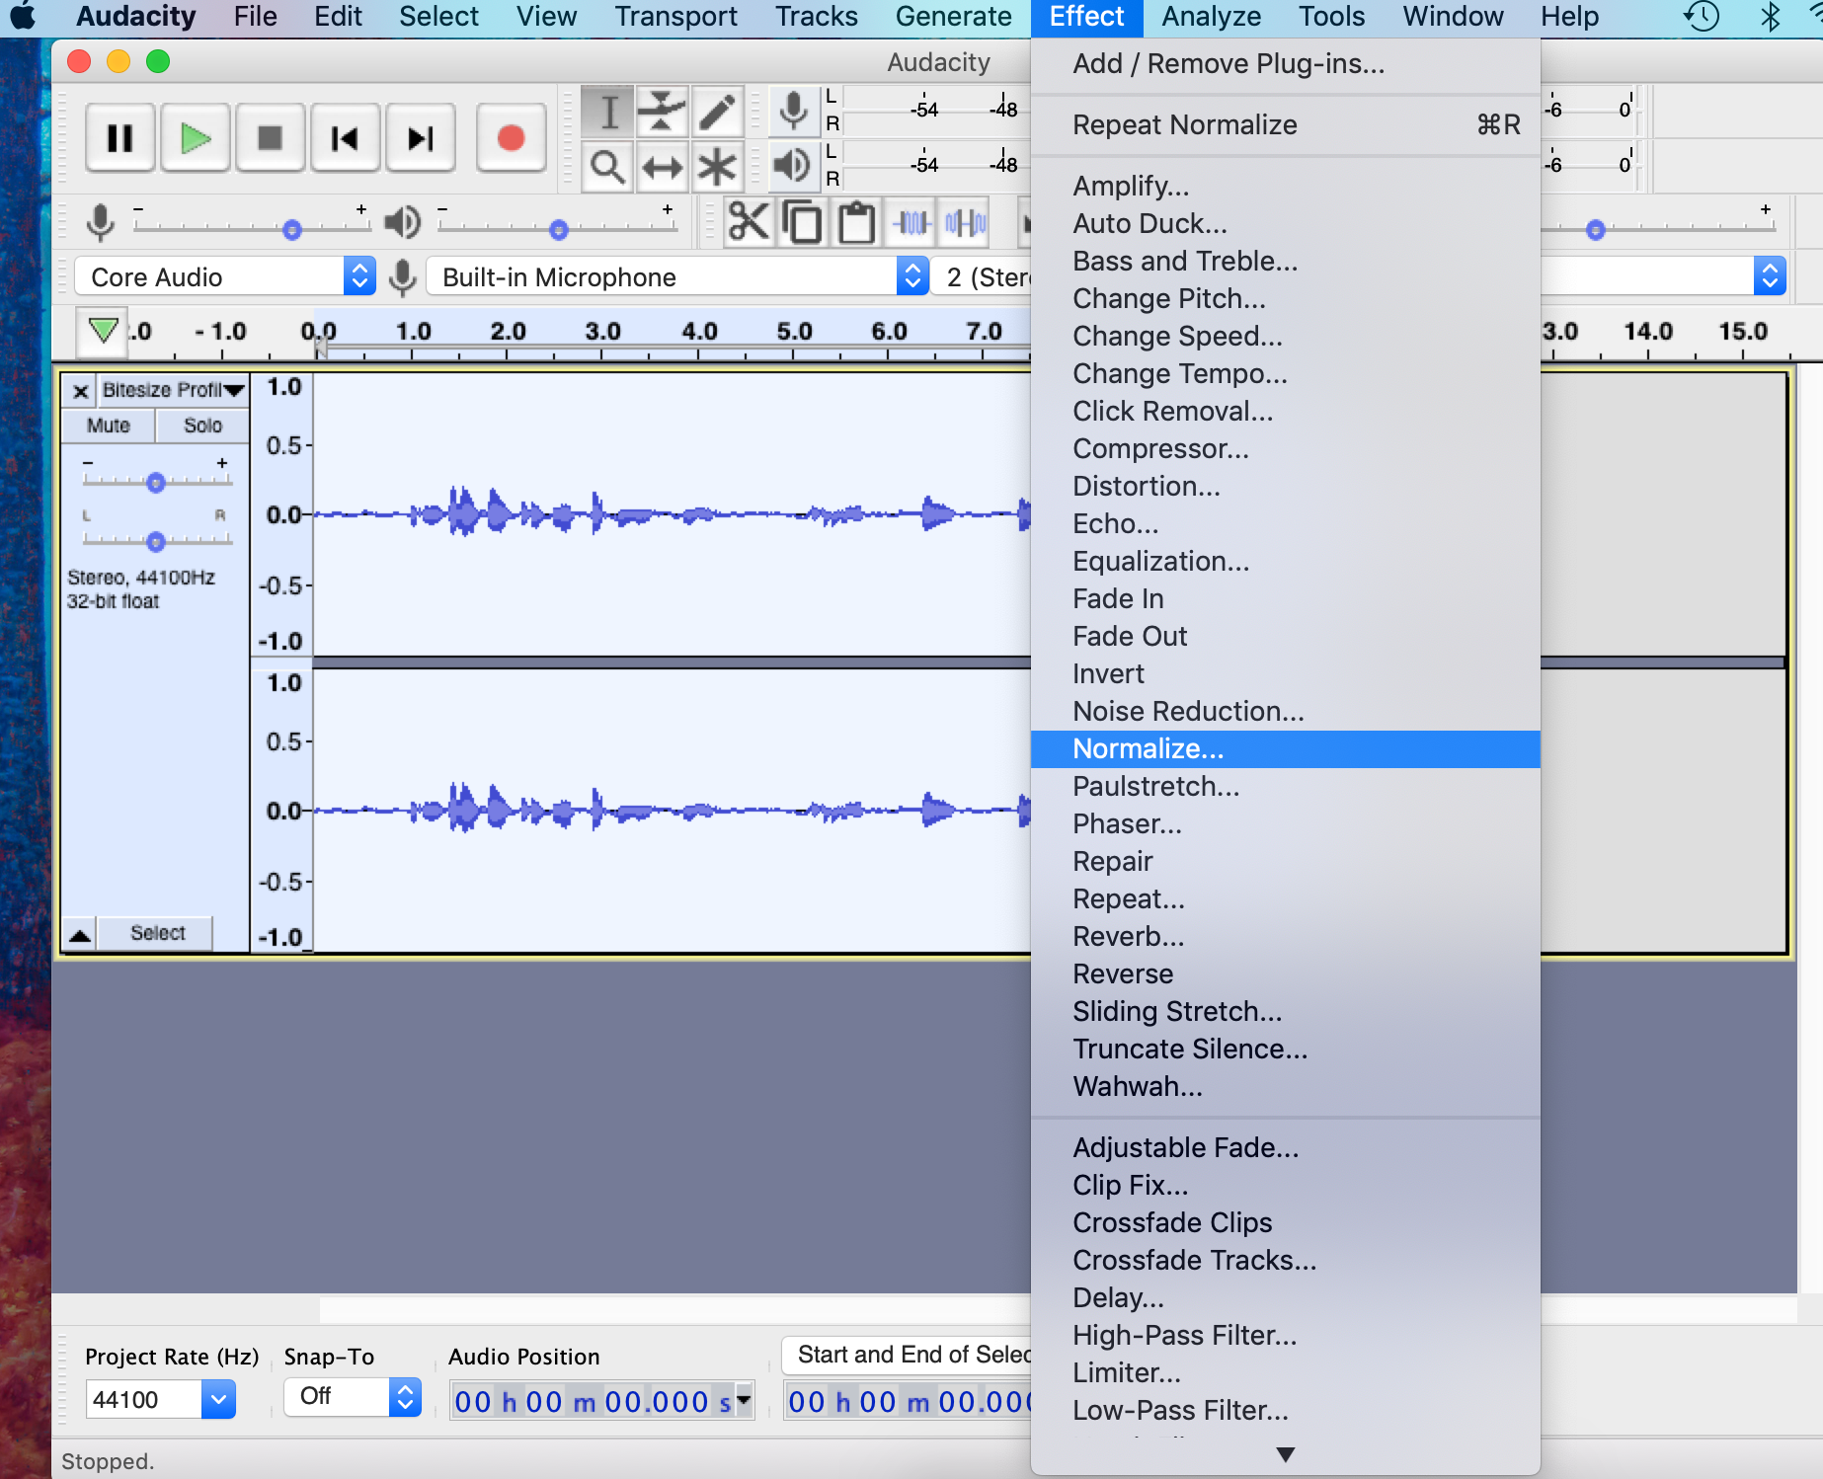1823x1479 pixels.
Task: Select the Multi-tool asterisk icon
Action: (x=717, y=167)
